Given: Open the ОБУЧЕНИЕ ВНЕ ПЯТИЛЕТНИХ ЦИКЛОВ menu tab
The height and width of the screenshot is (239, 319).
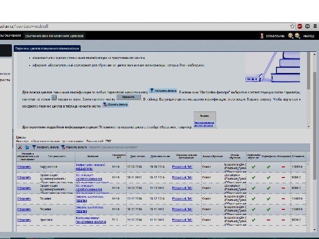Looking at the screenshot, I should [x=54, y=36].
